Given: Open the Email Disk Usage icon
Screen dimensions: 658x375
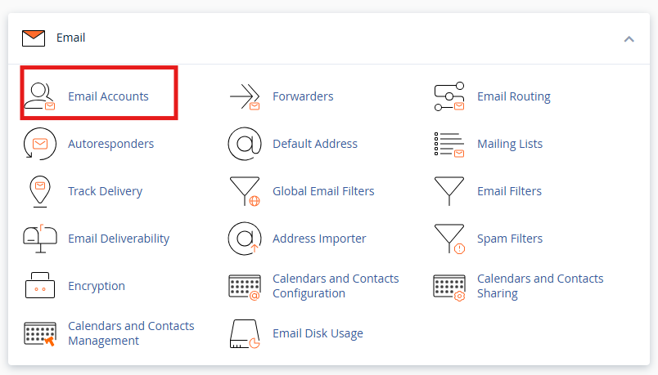Looking at the screenshot, I should click(x=244, y=333).
